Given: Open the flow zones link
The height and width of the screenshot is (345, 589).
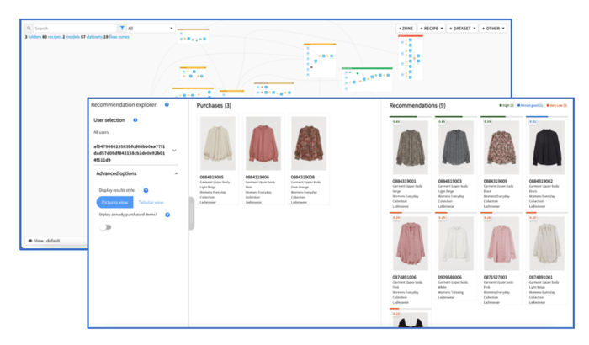Looking at the screenshot, I should (x=119, y=37).
